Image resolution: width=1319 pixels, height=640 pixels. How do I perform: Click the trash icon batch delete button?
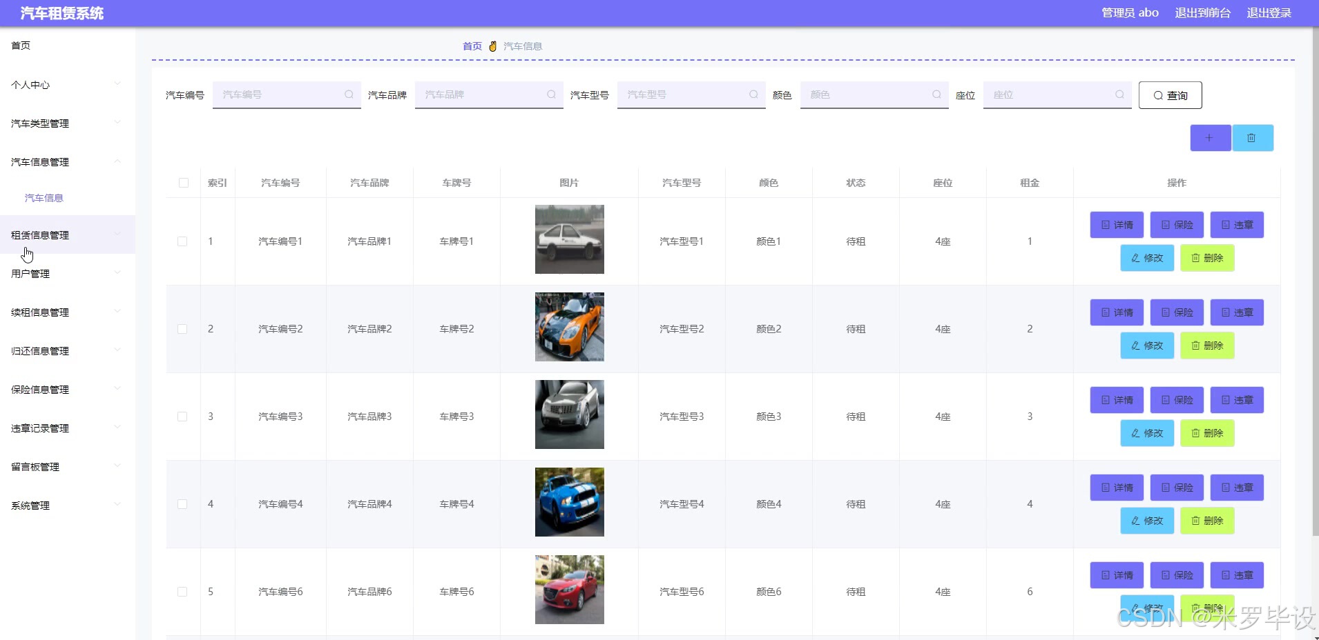[x=1252, y=138]
